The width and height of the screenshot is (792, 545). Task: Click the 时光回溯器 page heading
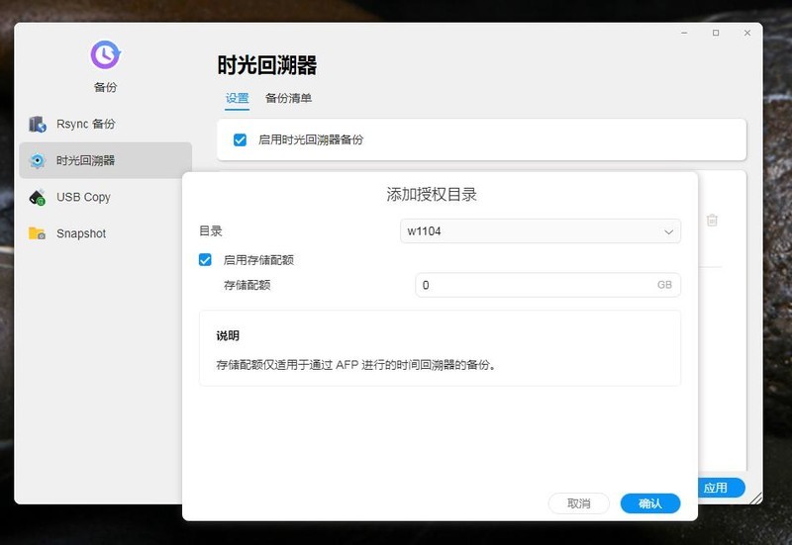266,65
